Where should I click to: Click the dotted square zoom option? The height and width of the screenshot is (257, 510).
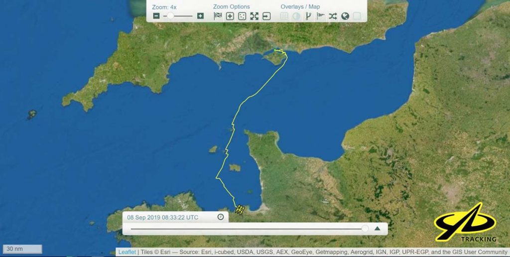coord(242,16)
